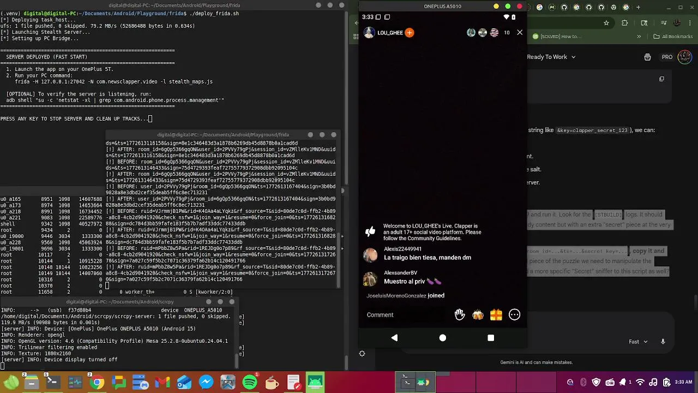Open Chrome extensions puzzle icon
The height and width of the screenshot is (393, 698).
tap(625, 23)
